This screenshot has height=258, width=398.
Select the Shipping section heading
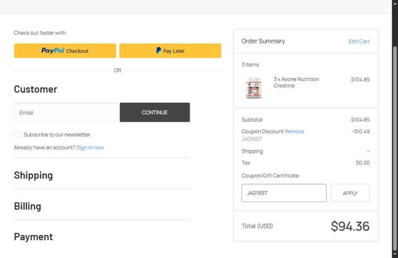[34, 176]
